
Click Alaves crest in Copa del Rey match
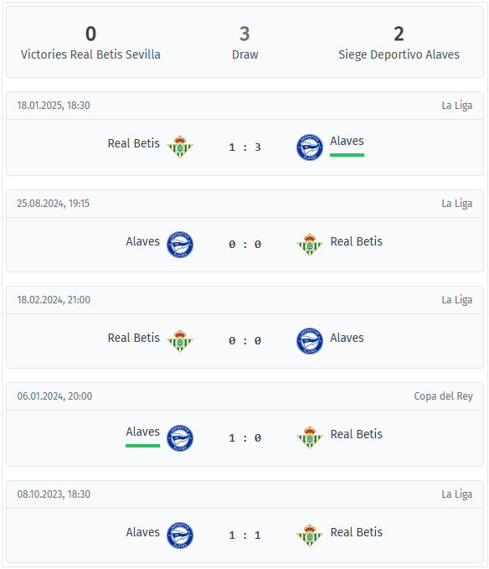(x=180, y=438)
